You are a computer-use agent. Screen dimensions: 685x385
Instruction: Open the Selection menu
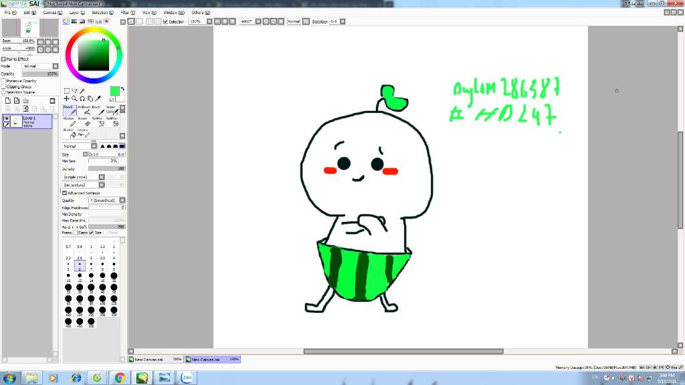click(102, 13)
